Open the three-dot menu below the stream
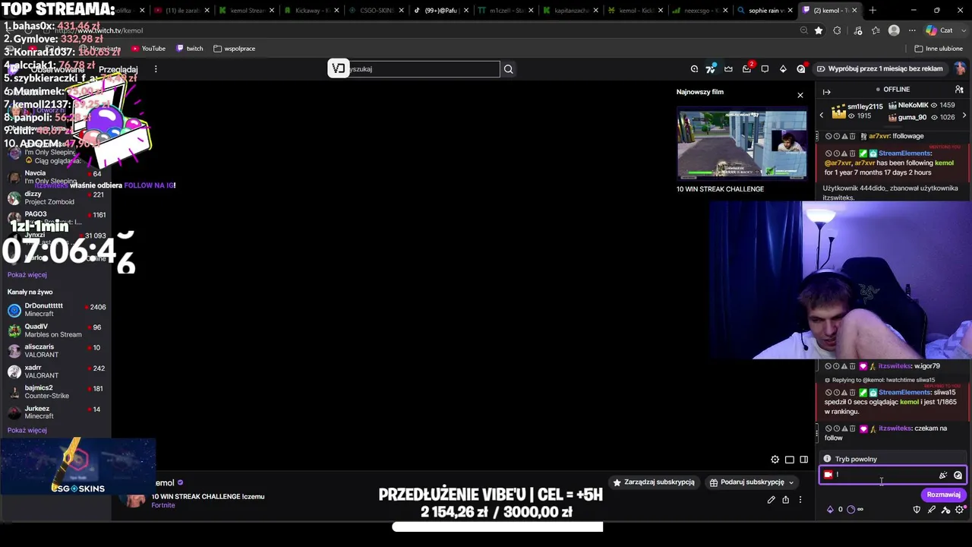972x547 pixels. pyautogui.click(x=800, y=500)
